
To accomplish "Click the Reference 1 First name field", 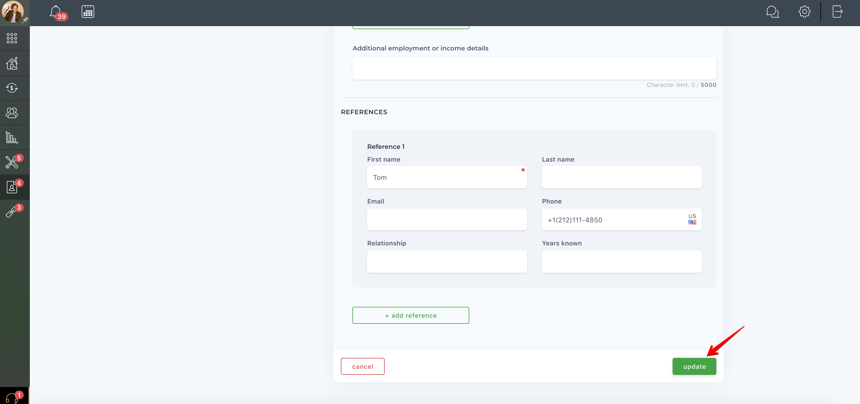I will [447, 177].
